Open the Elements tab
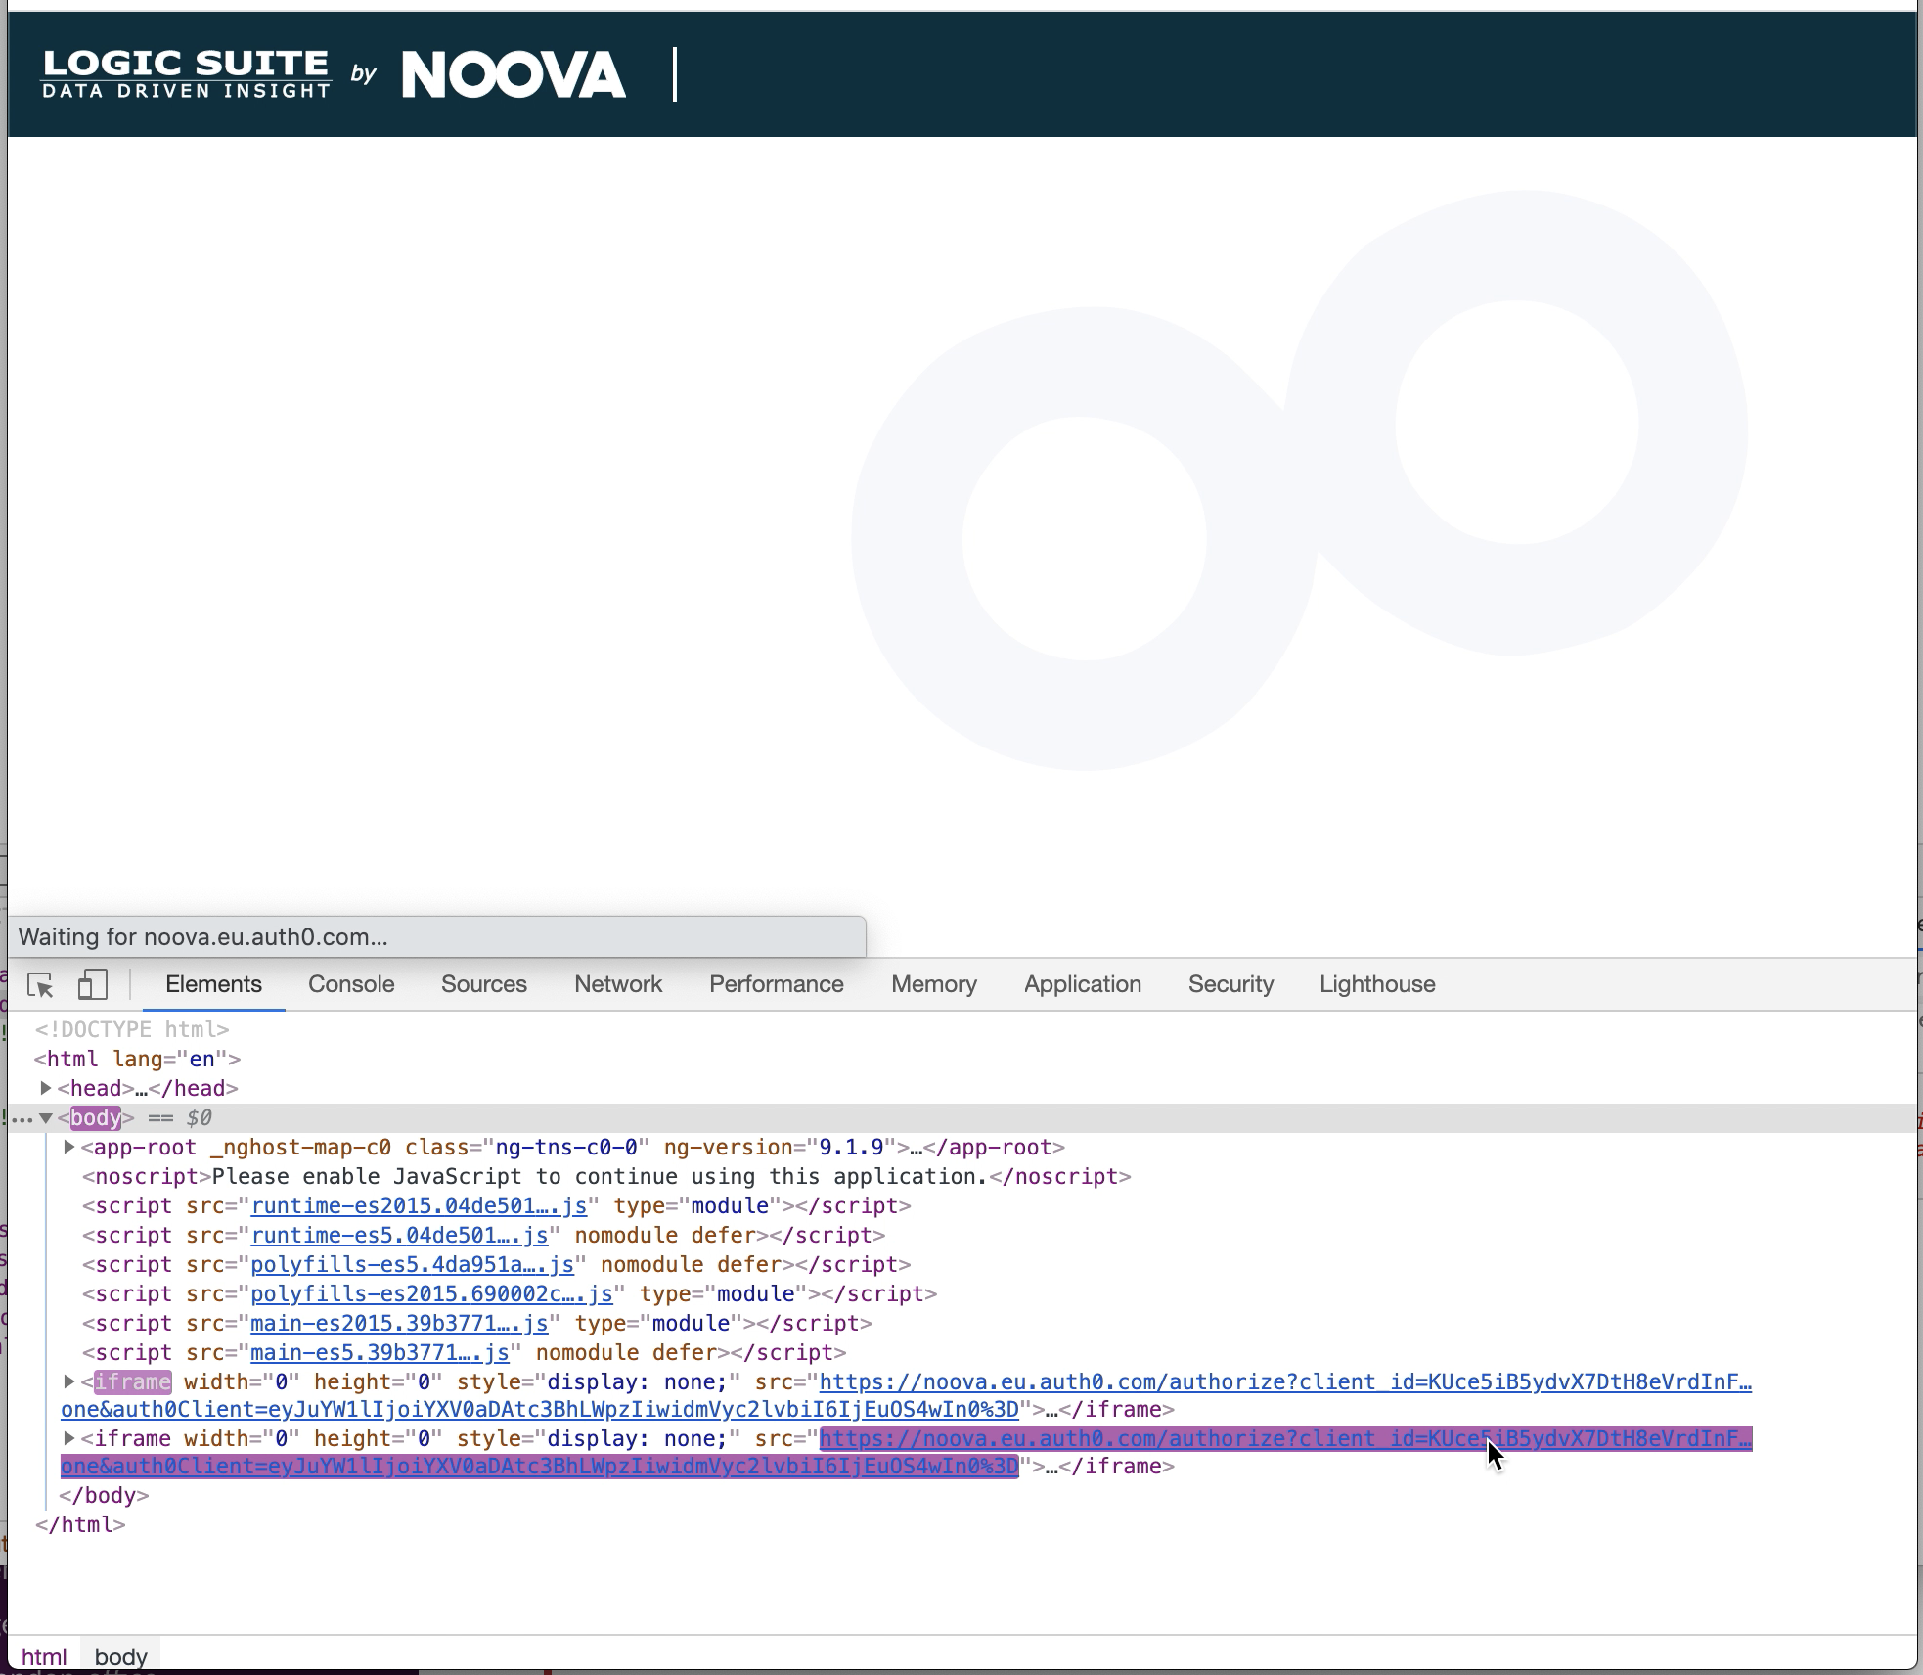 (x=213, y=984)
